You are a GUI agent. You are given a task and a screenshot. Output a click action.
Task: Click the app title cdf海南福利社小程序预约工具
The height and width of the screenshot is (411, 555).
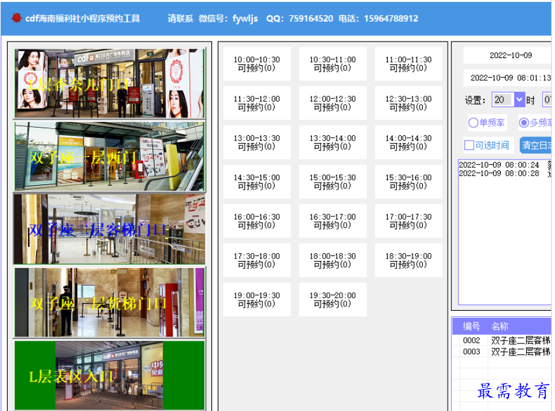point(82,19)
